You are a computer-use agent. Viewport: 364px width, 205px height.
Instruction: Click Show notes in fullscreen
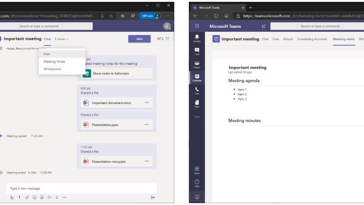point(111,73)
